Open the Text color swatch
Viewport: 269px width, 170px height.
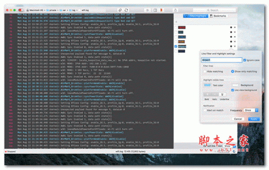tap(207, 85)
